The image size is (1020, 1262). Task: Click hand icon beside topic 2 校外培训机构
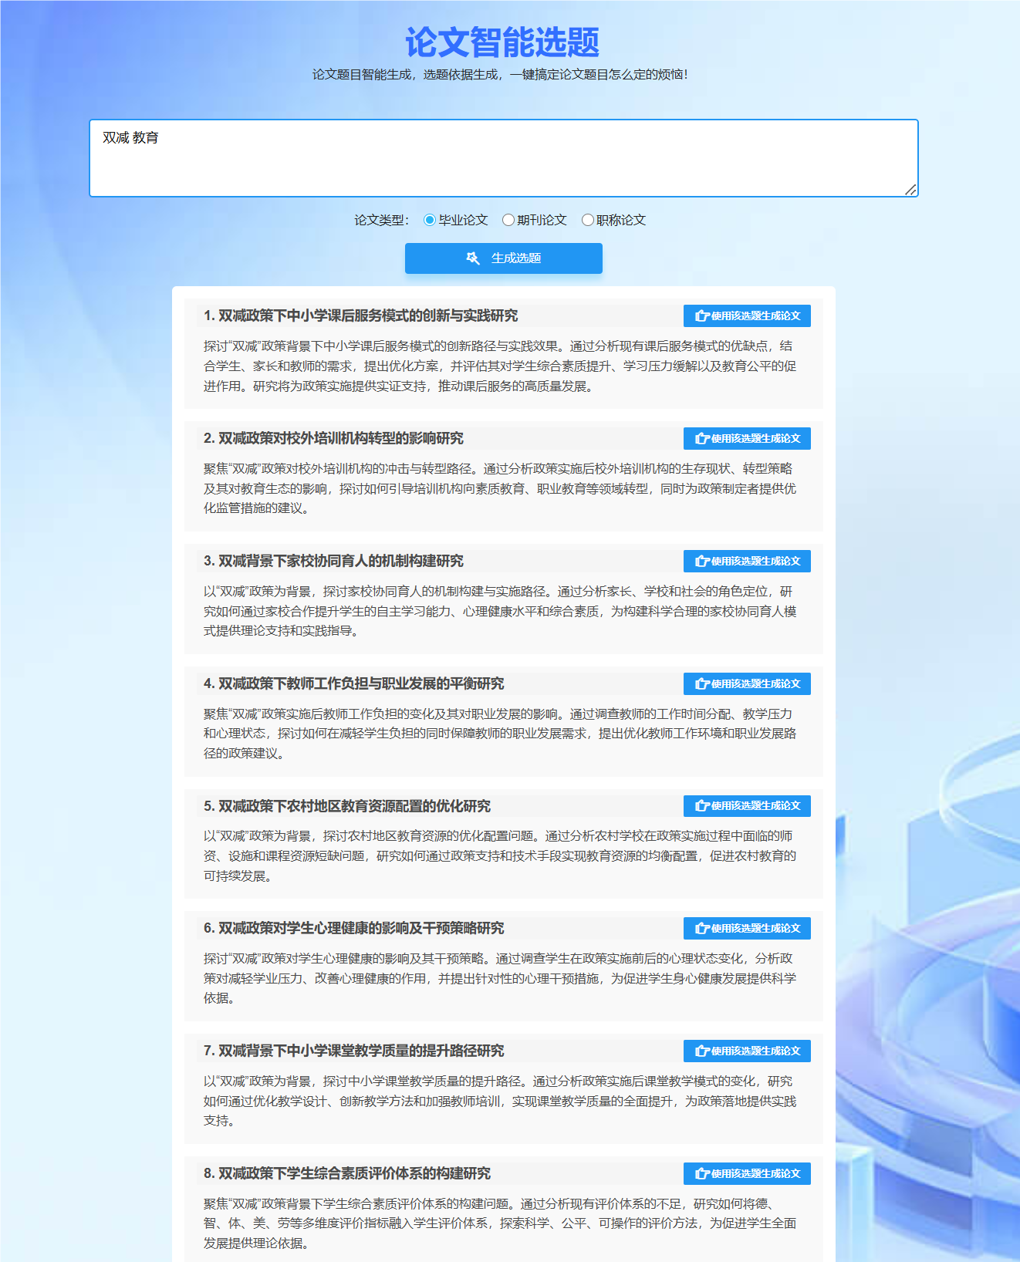point(701,439)
